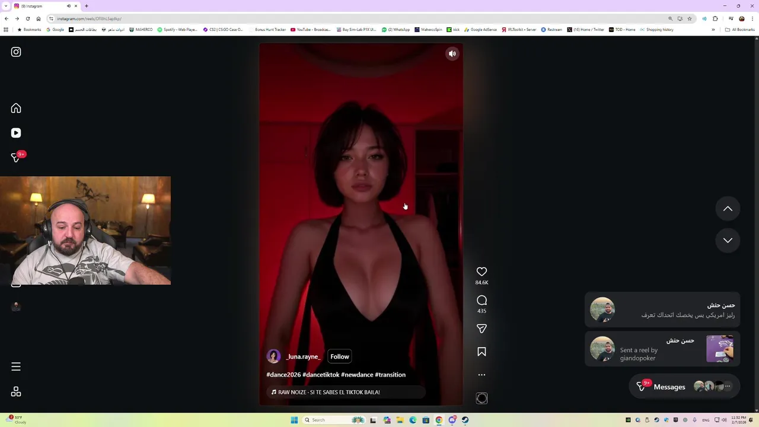Open Restream bookmark

pos(551,30)
